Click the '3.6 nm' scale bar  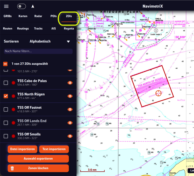click(x=92, y=170)
